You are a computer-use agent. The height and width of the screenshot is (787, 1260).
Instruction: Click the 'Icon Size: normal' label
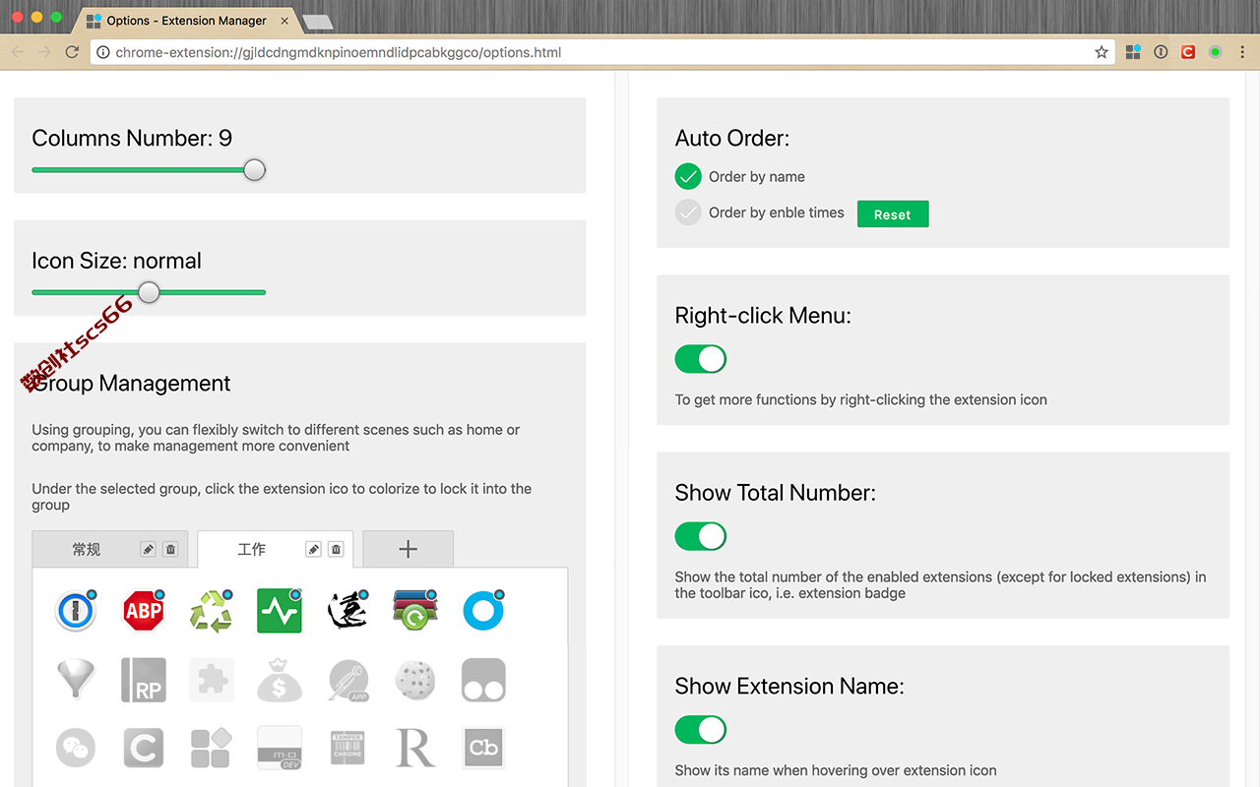(x=116, y=261)
